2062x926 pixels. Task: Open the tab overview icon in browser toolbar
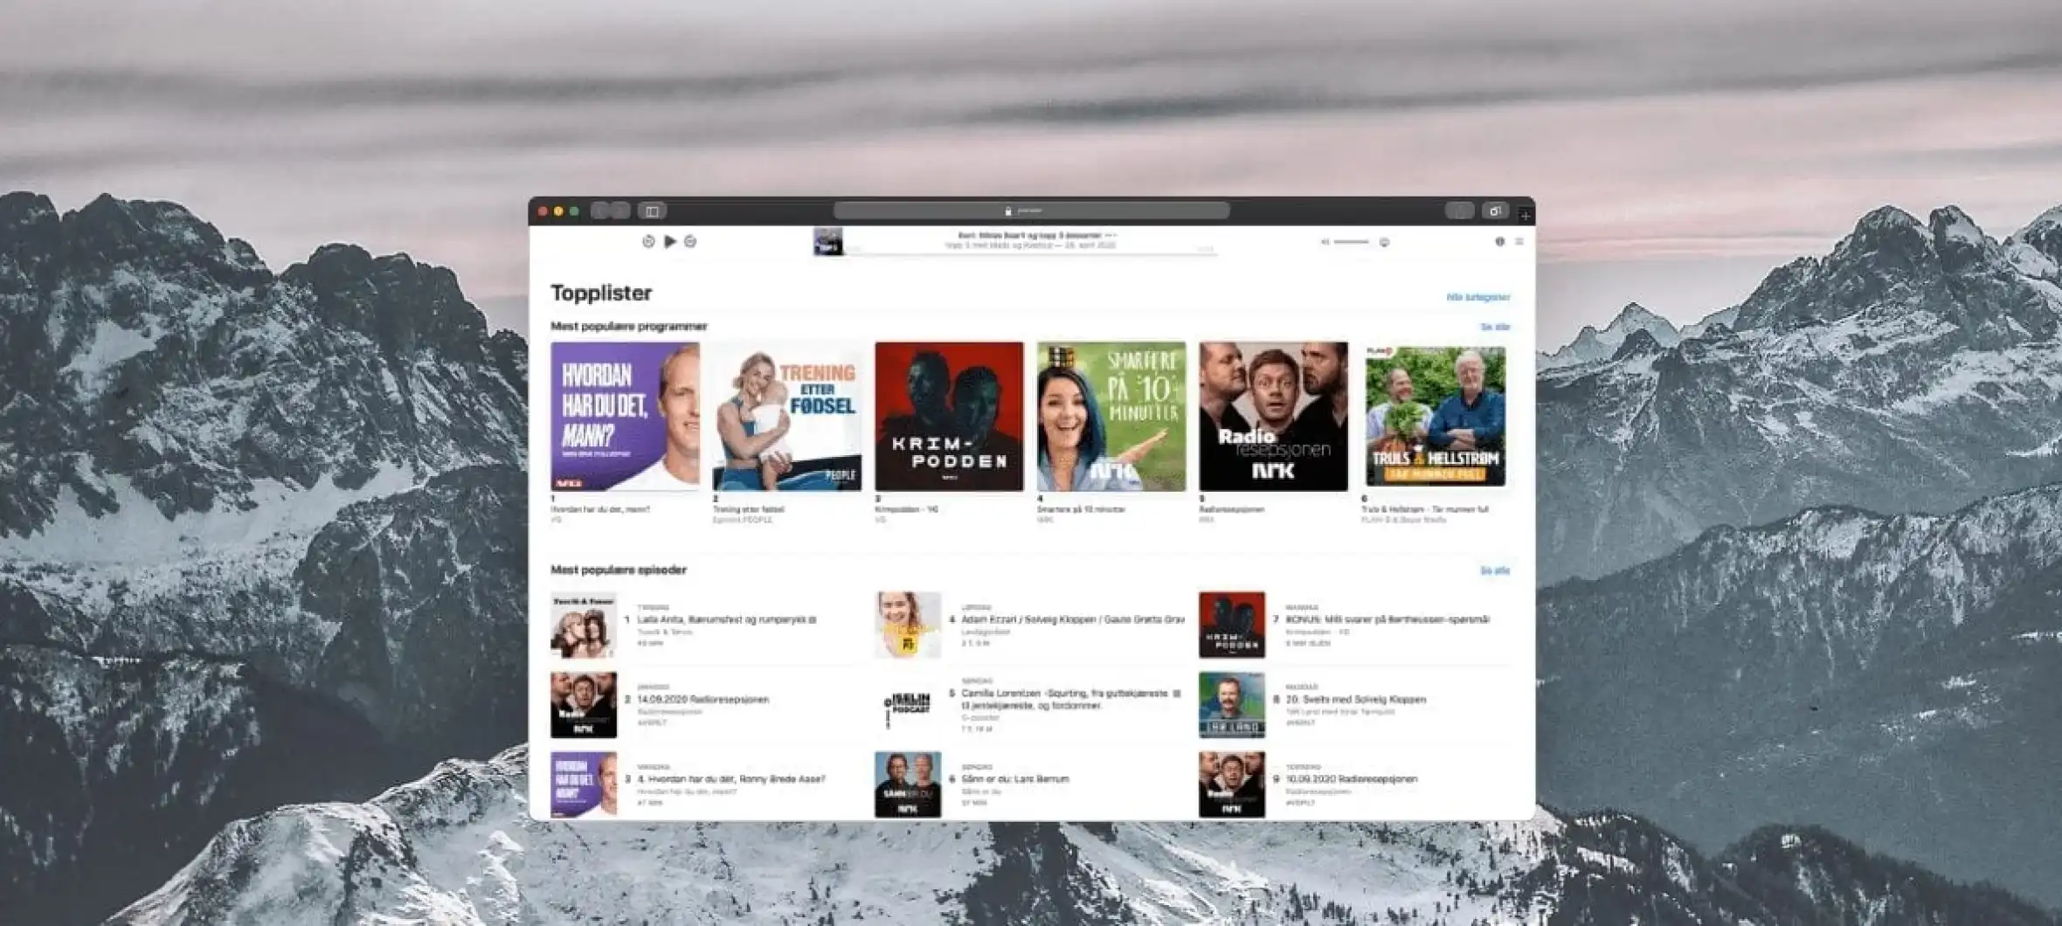[1495, 211]
